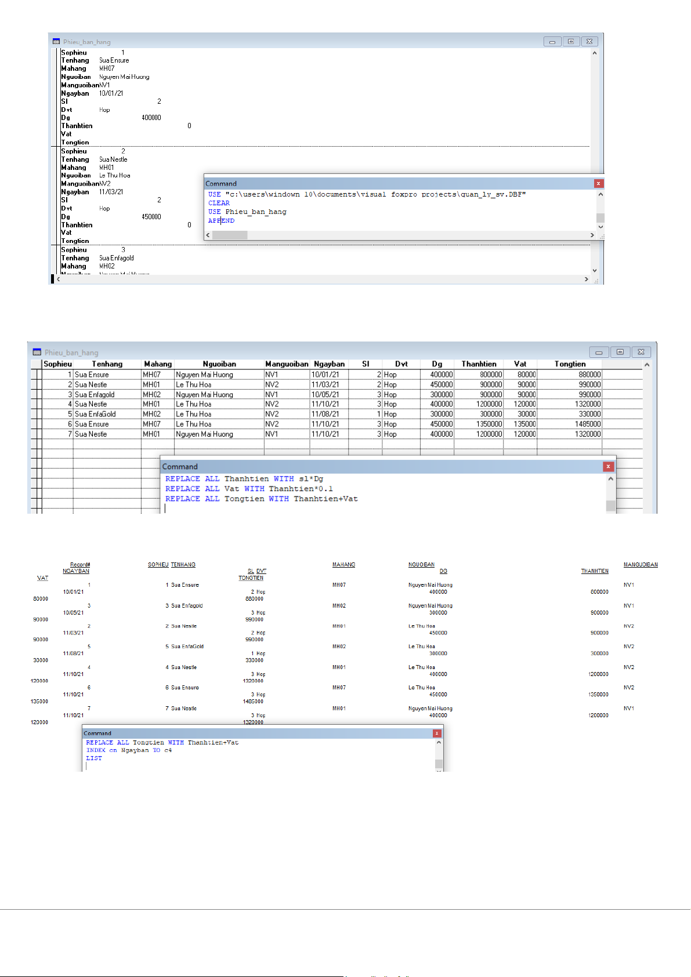
Task: Select the Tongtien column header in browse grid
Action: [570, 364]
